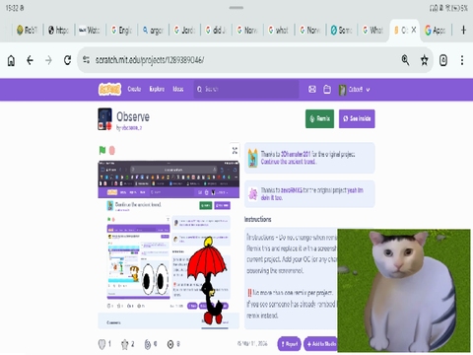Open the My Stuff folder icon
This screenshot has width=473, height=355.
click(x=327, y=89)
